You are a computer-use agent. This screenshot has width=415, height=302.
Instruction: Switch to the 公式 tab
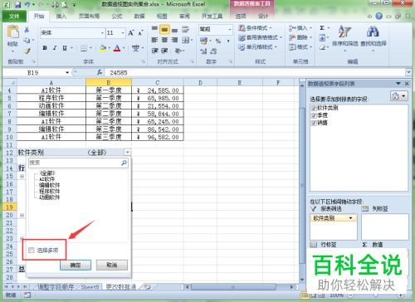pyautogui.click(x=117, y=17)
